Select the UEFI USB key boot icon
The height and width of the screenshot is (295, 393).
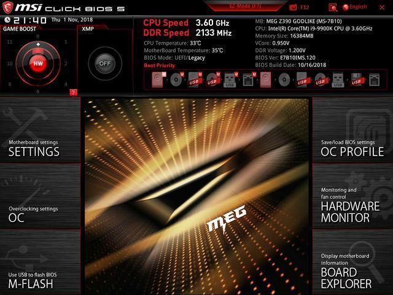point(231,79)
